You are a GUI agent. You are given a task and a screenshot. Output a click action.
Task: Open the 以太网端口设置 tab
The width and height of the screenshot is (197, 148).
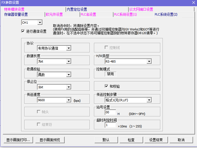(141, 10)
